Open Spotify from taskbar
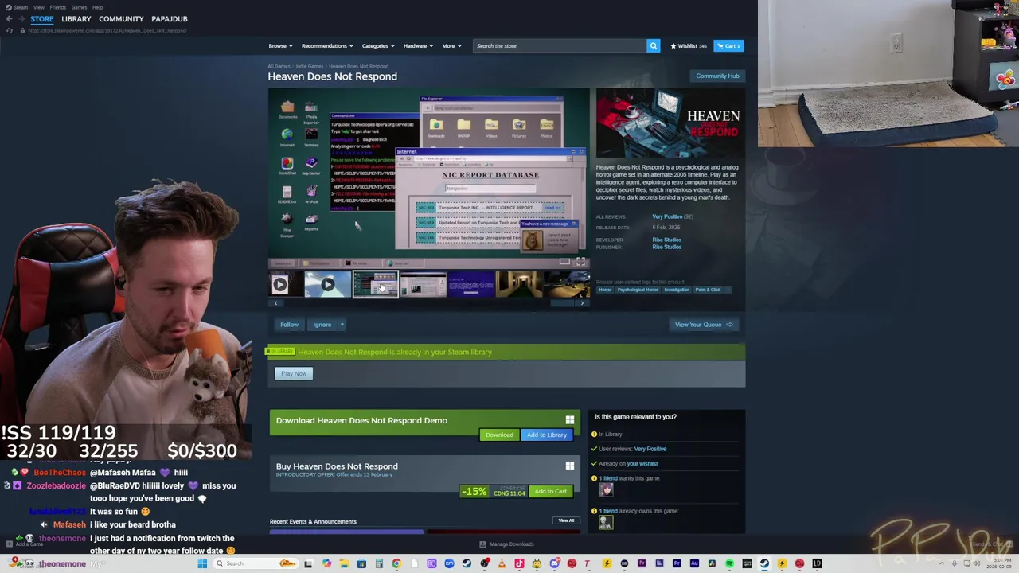 click(x=729, y=563)
